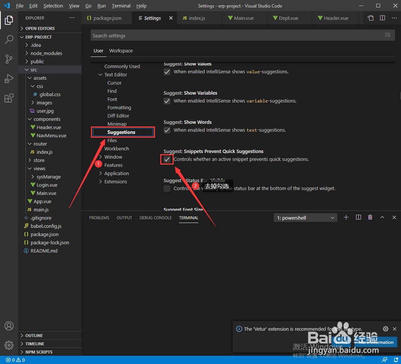Switch to Workspace settings tab

(x=121, y=51)
